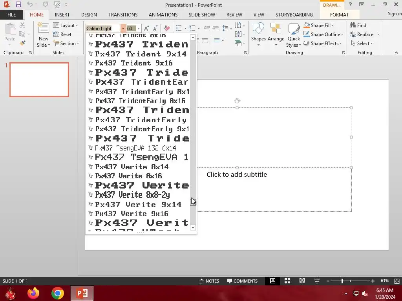Open the Select dropdown in Editing
402x301 pixels.
point(362,43)
